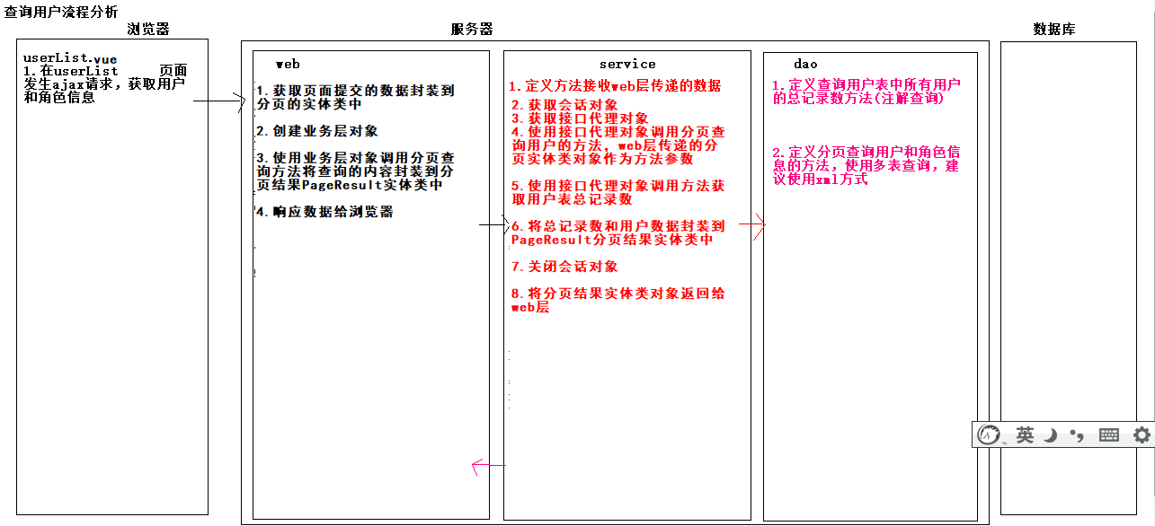Image resolution: width=1155 pixels, height=526 pixels.
Task: Click the web heading
Action: (288, 64)
